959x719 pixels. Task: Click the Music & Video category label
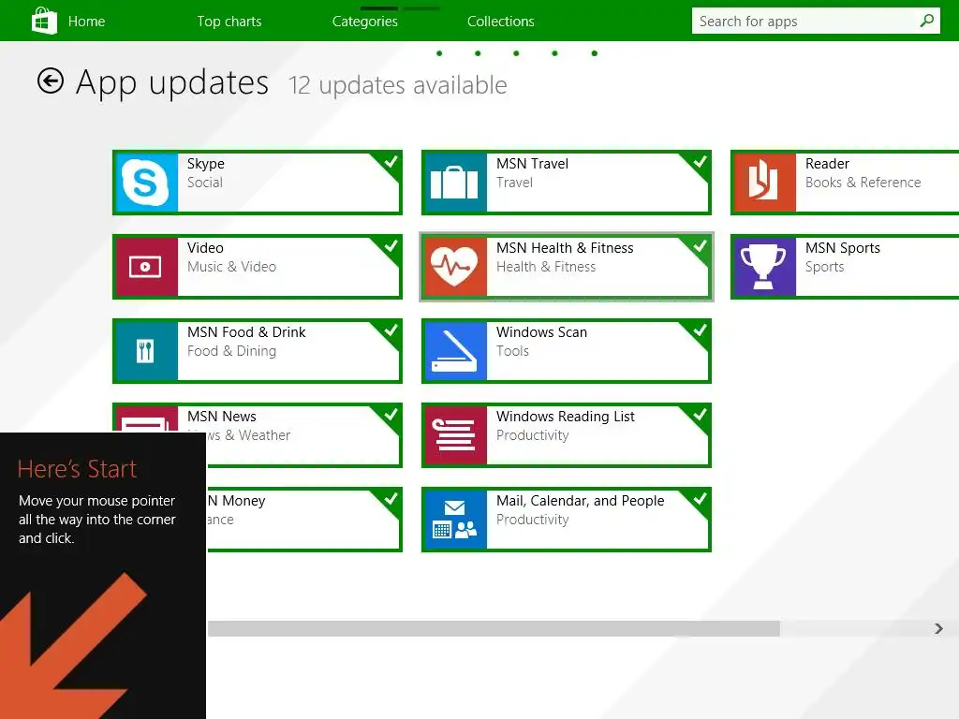(x=231, y=267)
